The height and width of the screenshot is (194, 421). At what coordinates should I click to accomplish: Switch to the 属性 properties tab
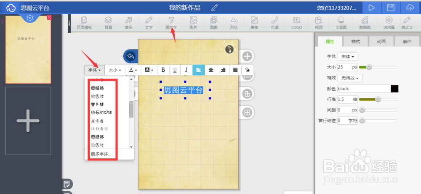click(330, 42)
